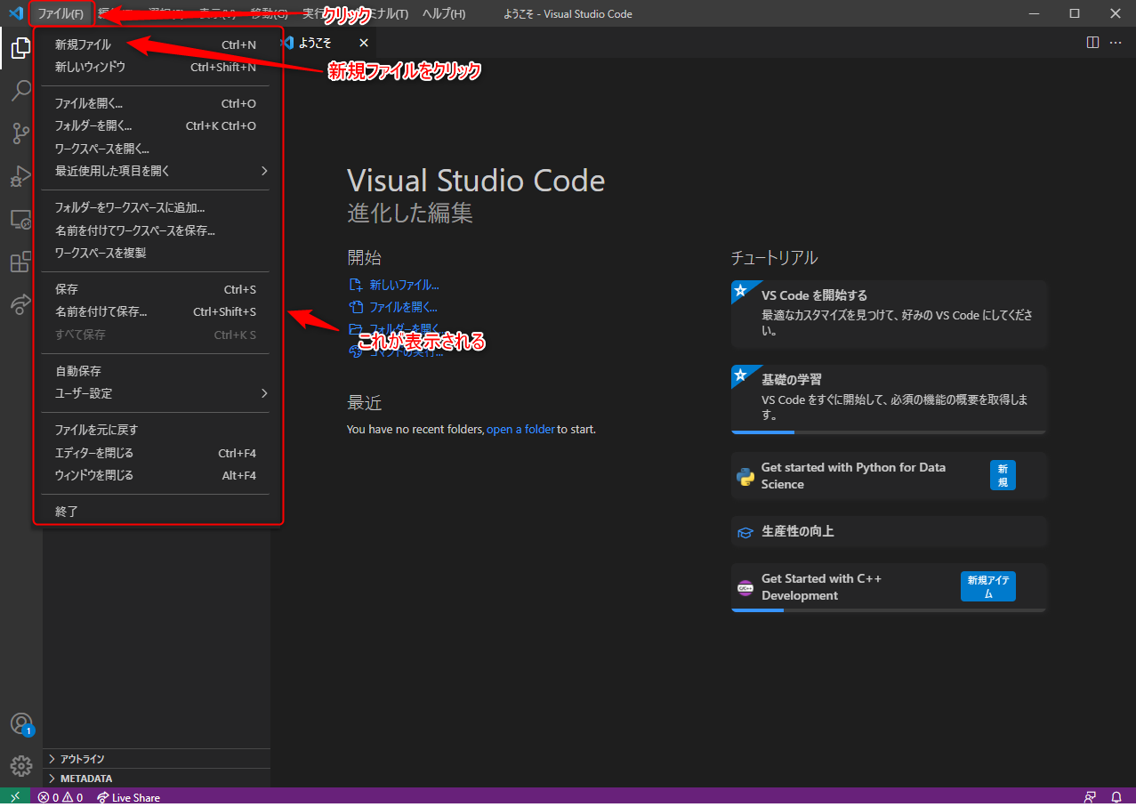The height and width of the screenshot is (807, 1136).
Task: Split the editor with the split icon
Action: [x=1092, y=43]
